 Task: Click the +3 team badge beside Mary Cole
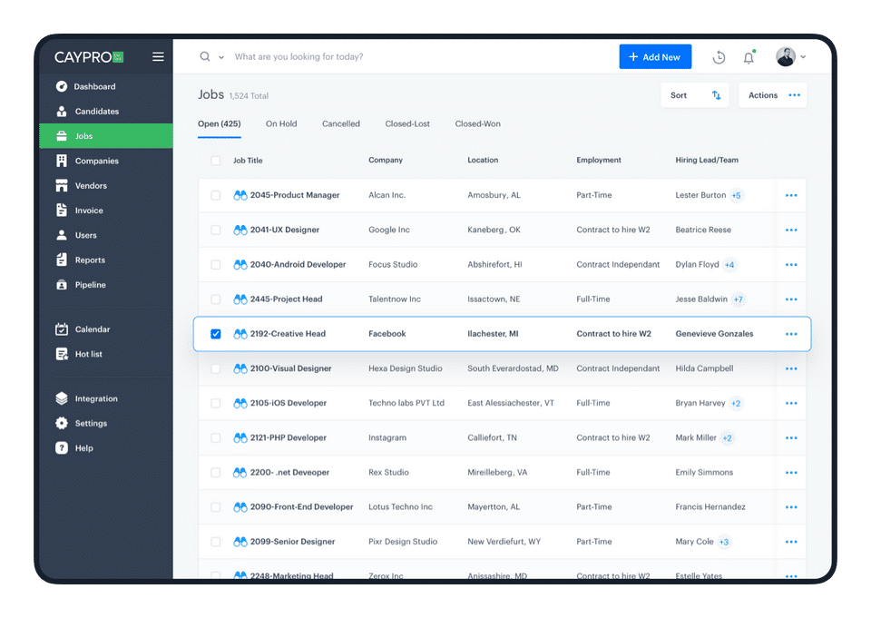[x=724, y=542]
